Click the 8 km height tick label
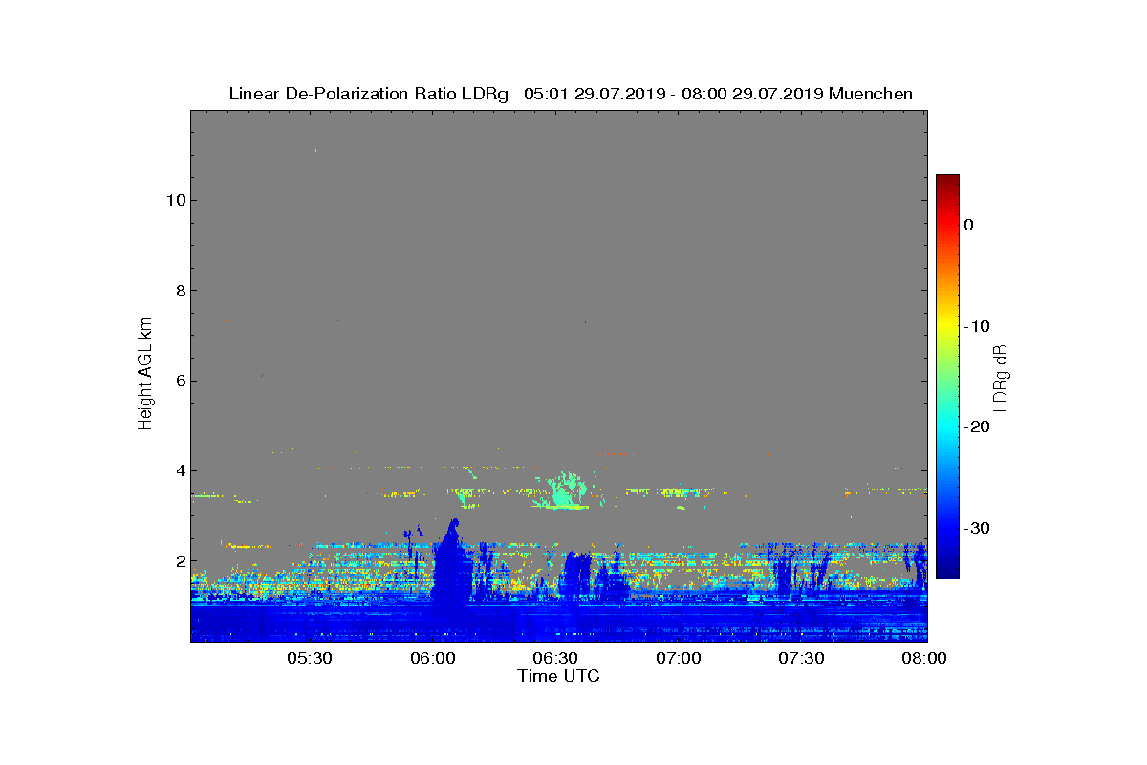The image size is (1147, 765). (x=180, y=291)
